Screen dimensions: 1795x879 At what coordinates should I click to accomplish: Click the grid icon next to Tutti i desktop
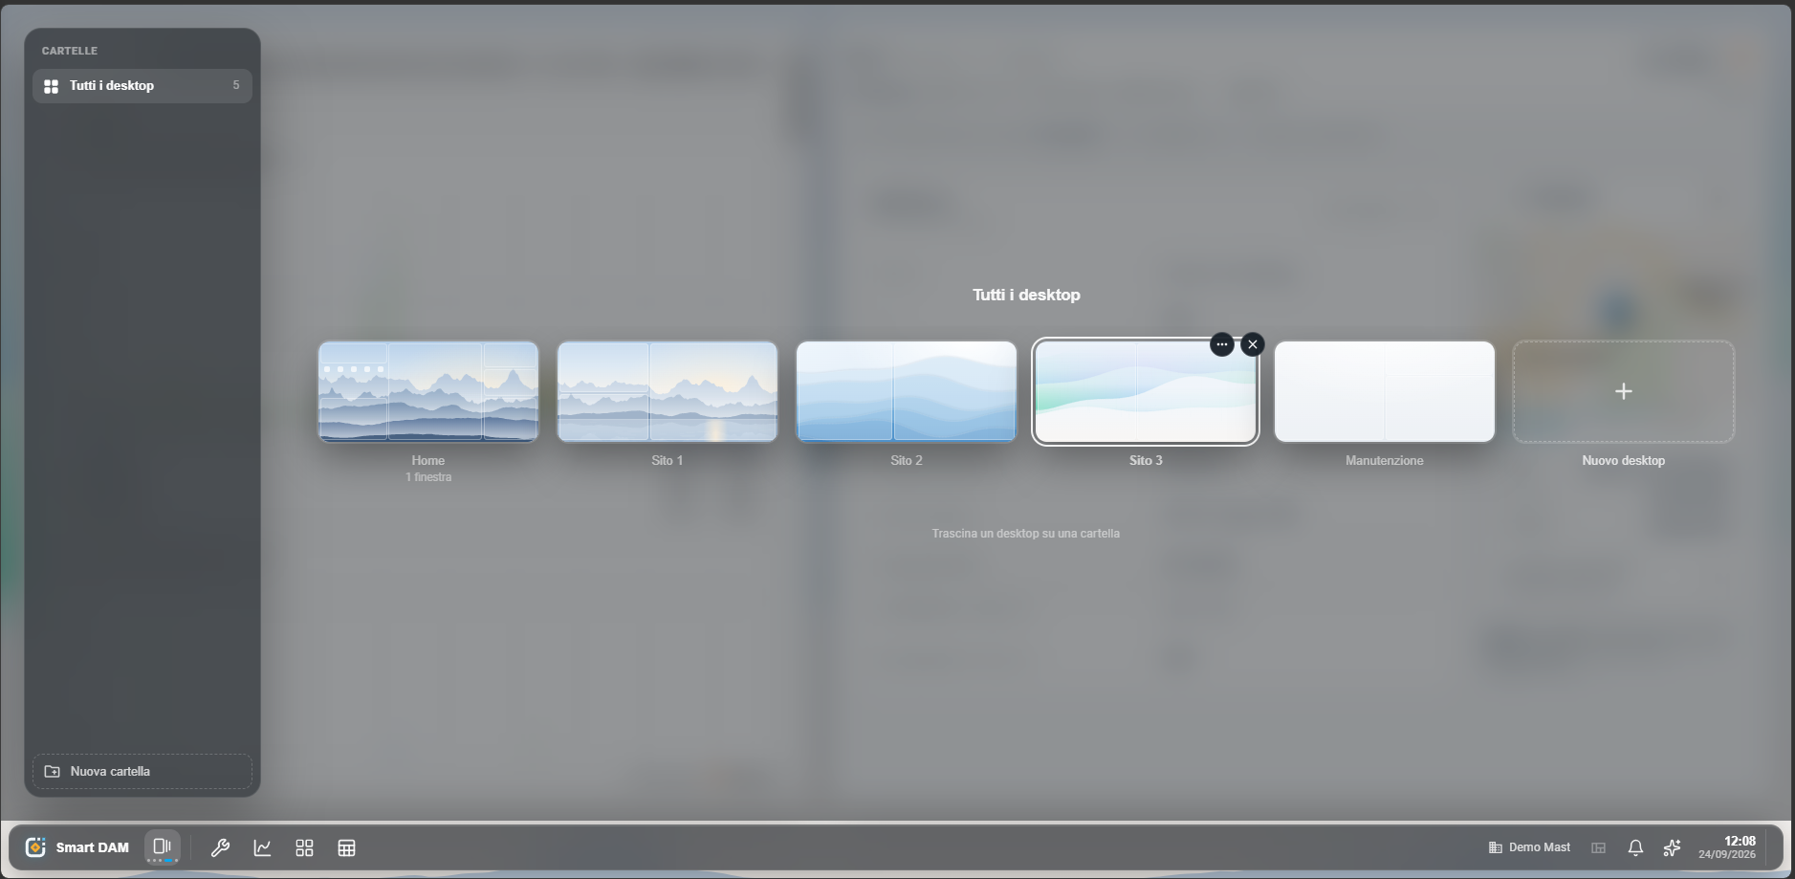52,86
